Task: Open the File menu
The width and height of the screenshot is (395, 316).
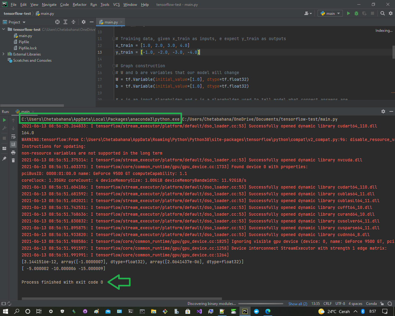Action: 14,5
